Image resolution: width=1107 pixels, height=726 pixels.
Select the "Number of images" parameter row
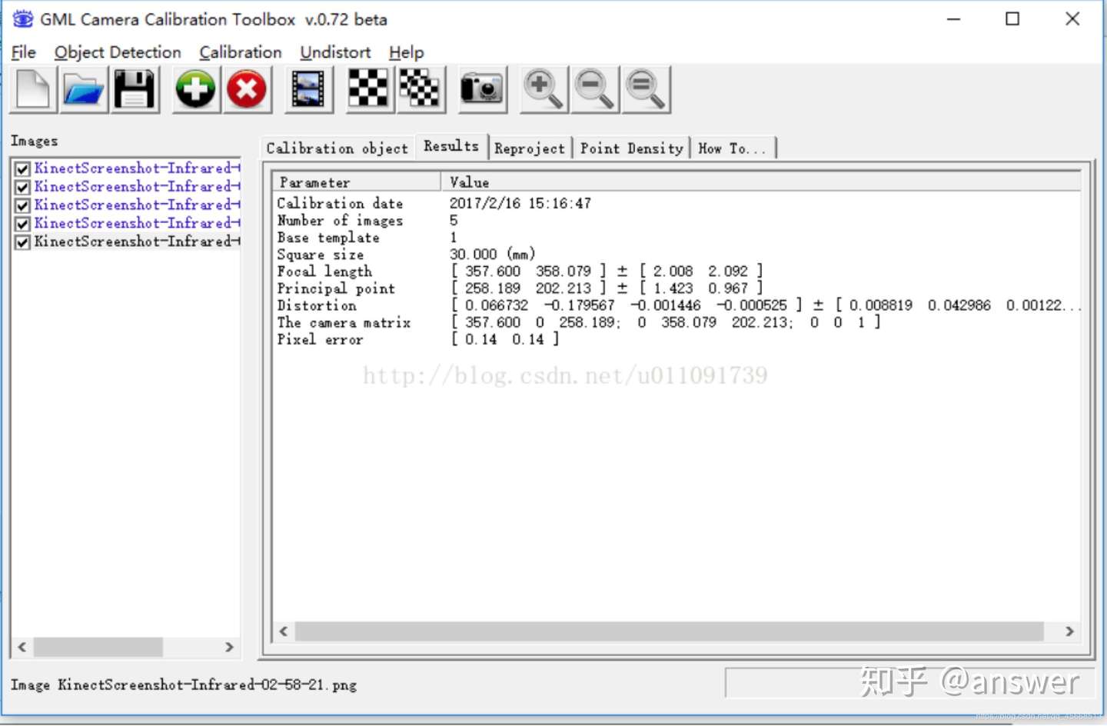pos(340,221)
